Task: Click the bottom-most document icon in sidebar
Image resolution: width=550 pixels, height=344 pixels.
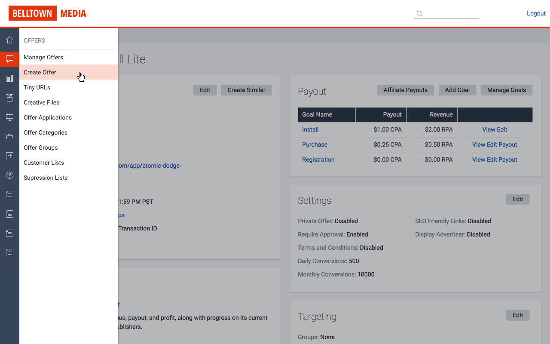Action: click(9, 252)
